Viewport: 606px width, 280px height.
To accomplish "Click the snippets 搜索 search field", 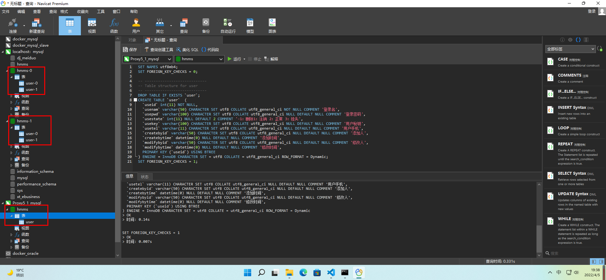I will (x=573, y=253).
